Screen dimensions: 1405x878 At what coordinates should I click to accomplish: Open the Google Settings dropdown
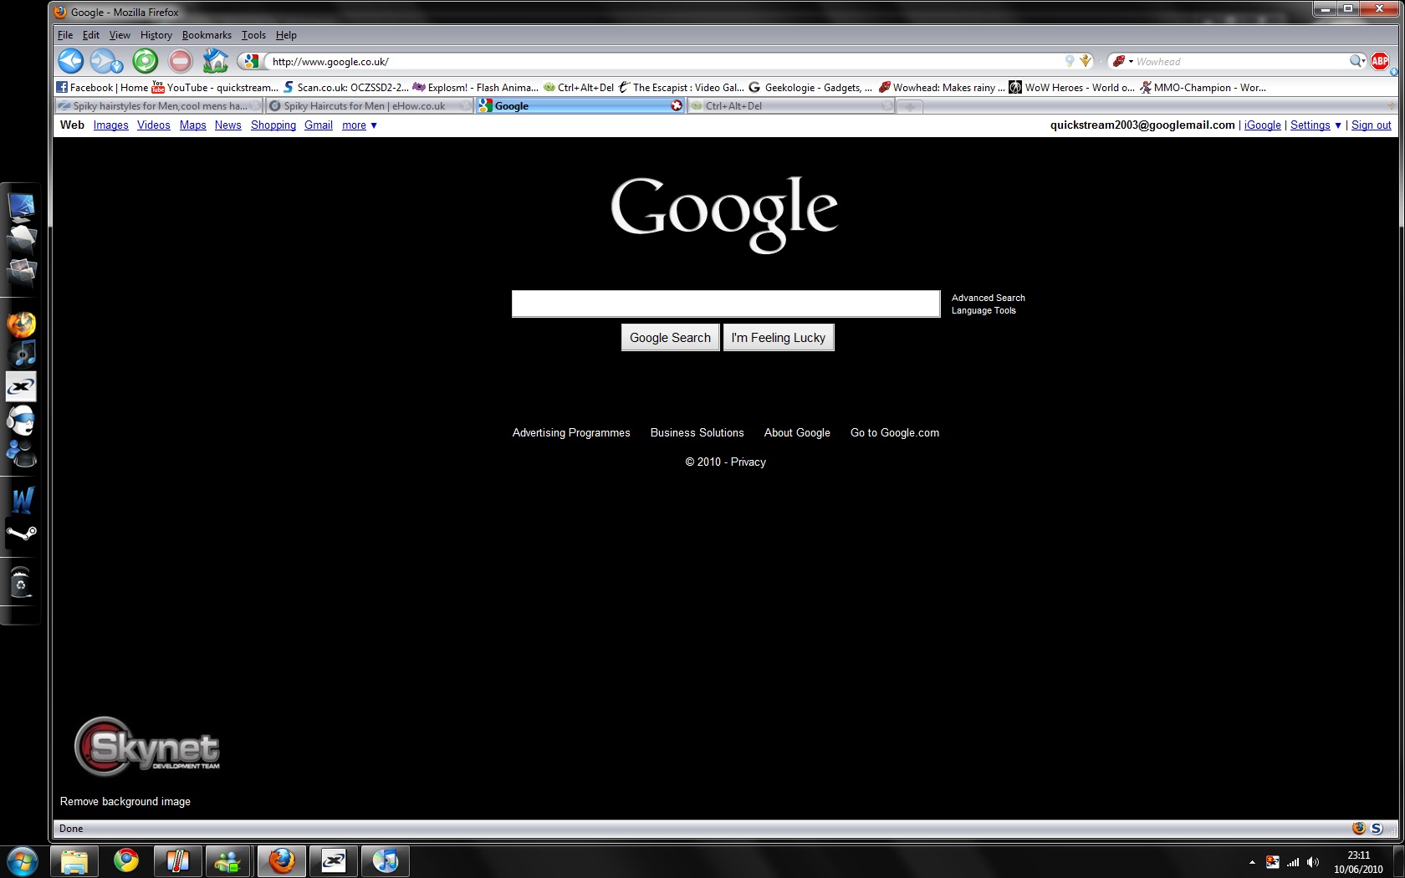tap(1316, 125)
